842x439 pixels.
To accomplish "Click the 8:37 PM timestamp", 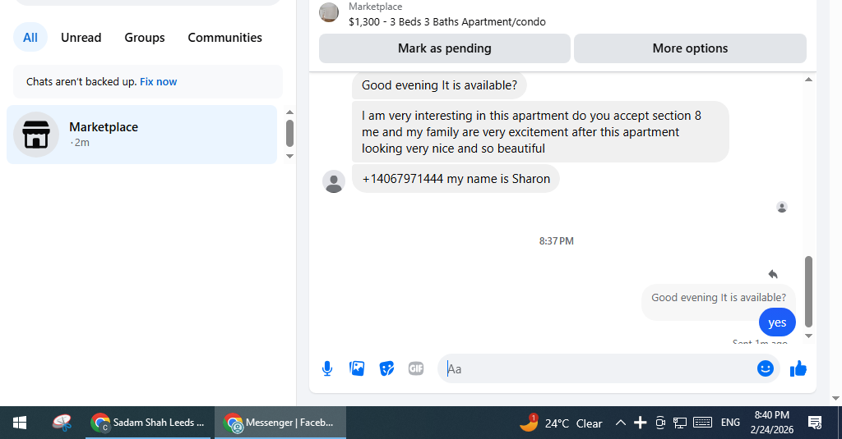I will tap(557, 241).
